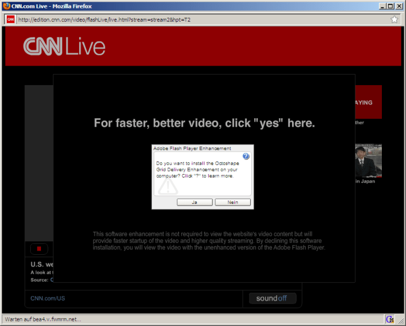
Task: Click the status bar icon at bottom right
Action: [x=390, y=319]
